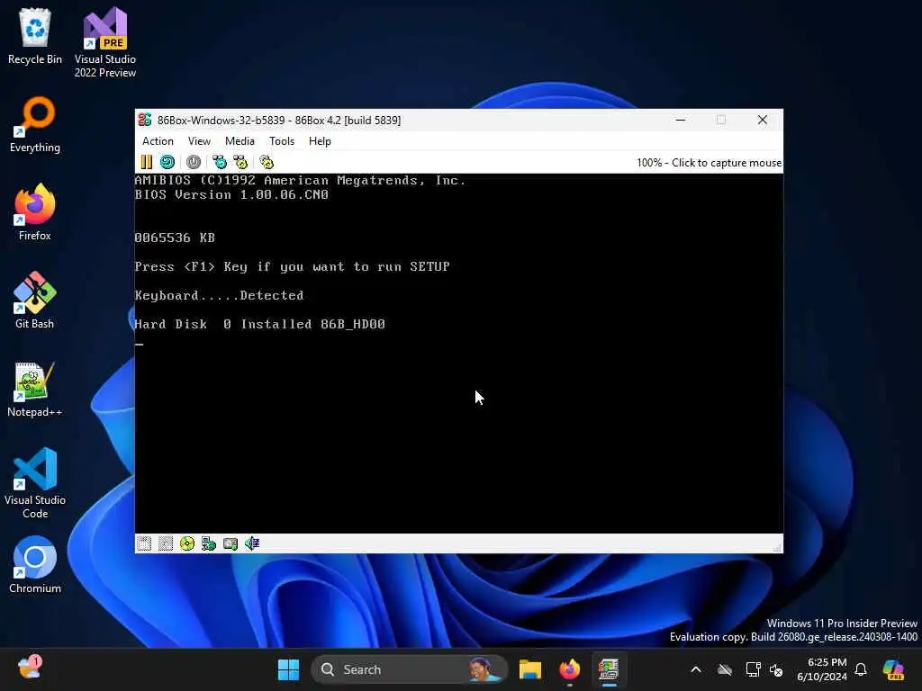Select the Chromium desktop shortcut
The height and width of the screenshot is (691, 922).
(35, 565)
